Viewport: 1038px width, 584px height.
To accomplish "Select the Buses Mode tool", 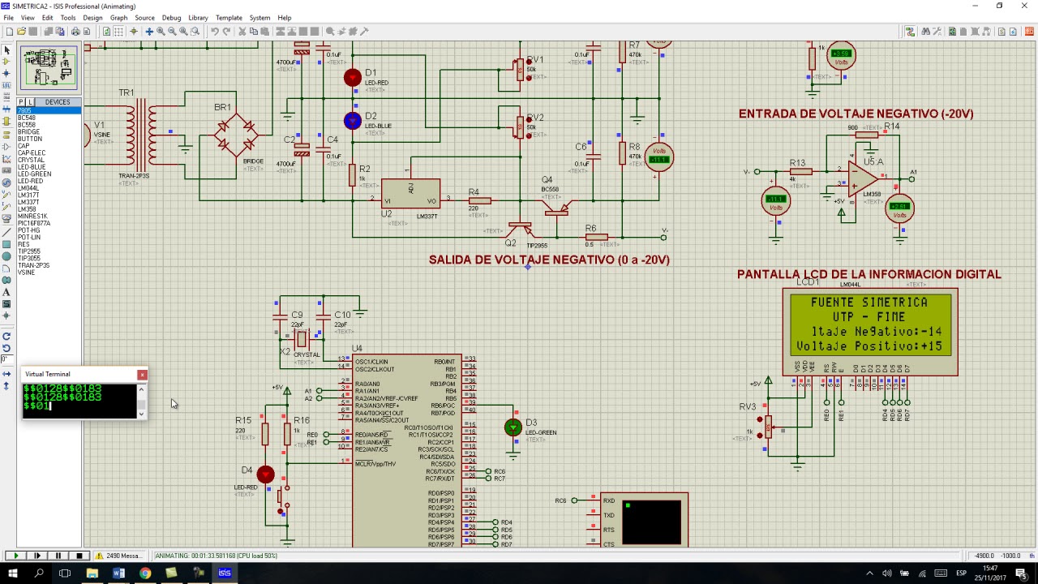I will (6, 108).
